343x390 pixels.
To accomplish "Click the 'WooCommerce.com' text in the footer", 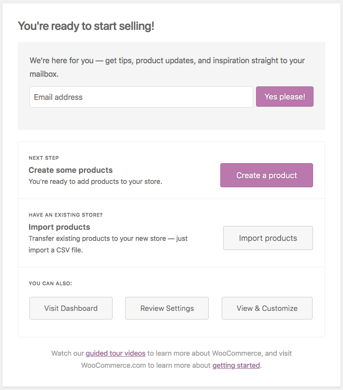I will click(x=114, y=365).
